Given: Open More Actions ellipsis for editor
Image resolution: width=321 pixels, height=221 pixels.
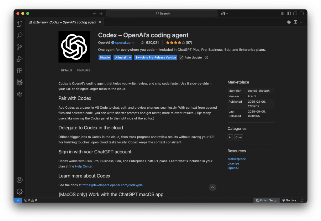Looking at the screenshot, I should pos(302,22).
